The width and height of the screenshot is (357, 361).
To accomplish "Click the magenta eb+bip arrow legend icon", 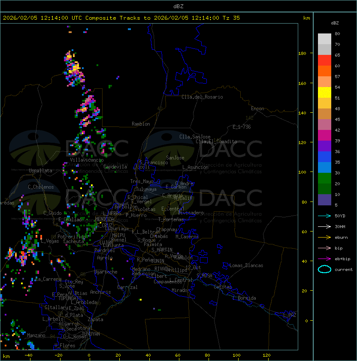I will pyautogui.click(x=324, y=259).
